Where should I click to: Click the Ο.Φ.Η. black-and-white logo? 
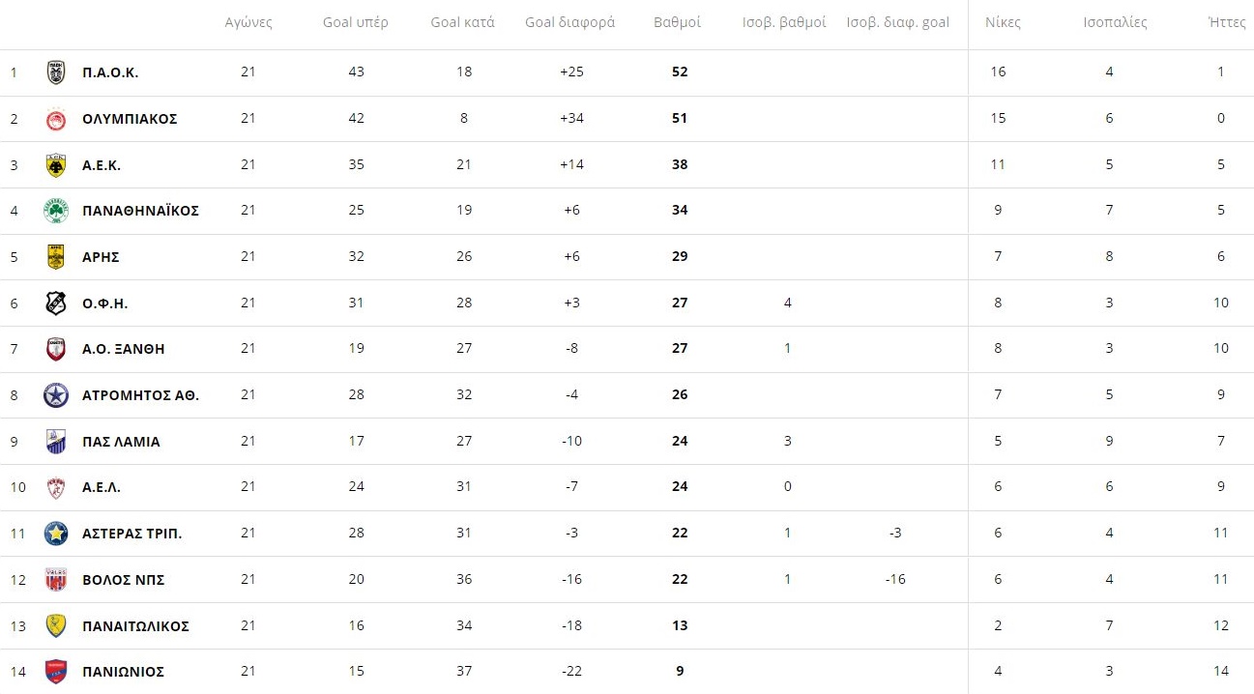tap(56, 304)
